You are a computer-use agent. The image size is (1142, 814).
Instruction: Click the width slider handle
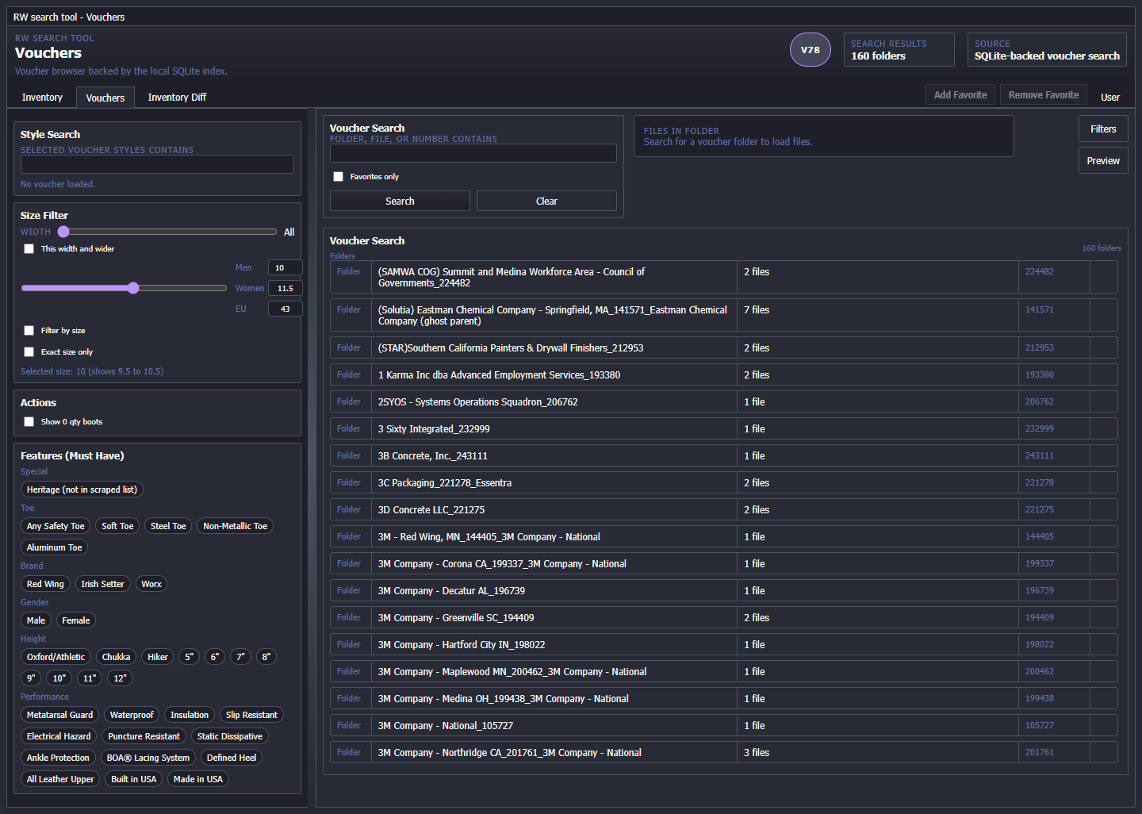coord(63,232)
